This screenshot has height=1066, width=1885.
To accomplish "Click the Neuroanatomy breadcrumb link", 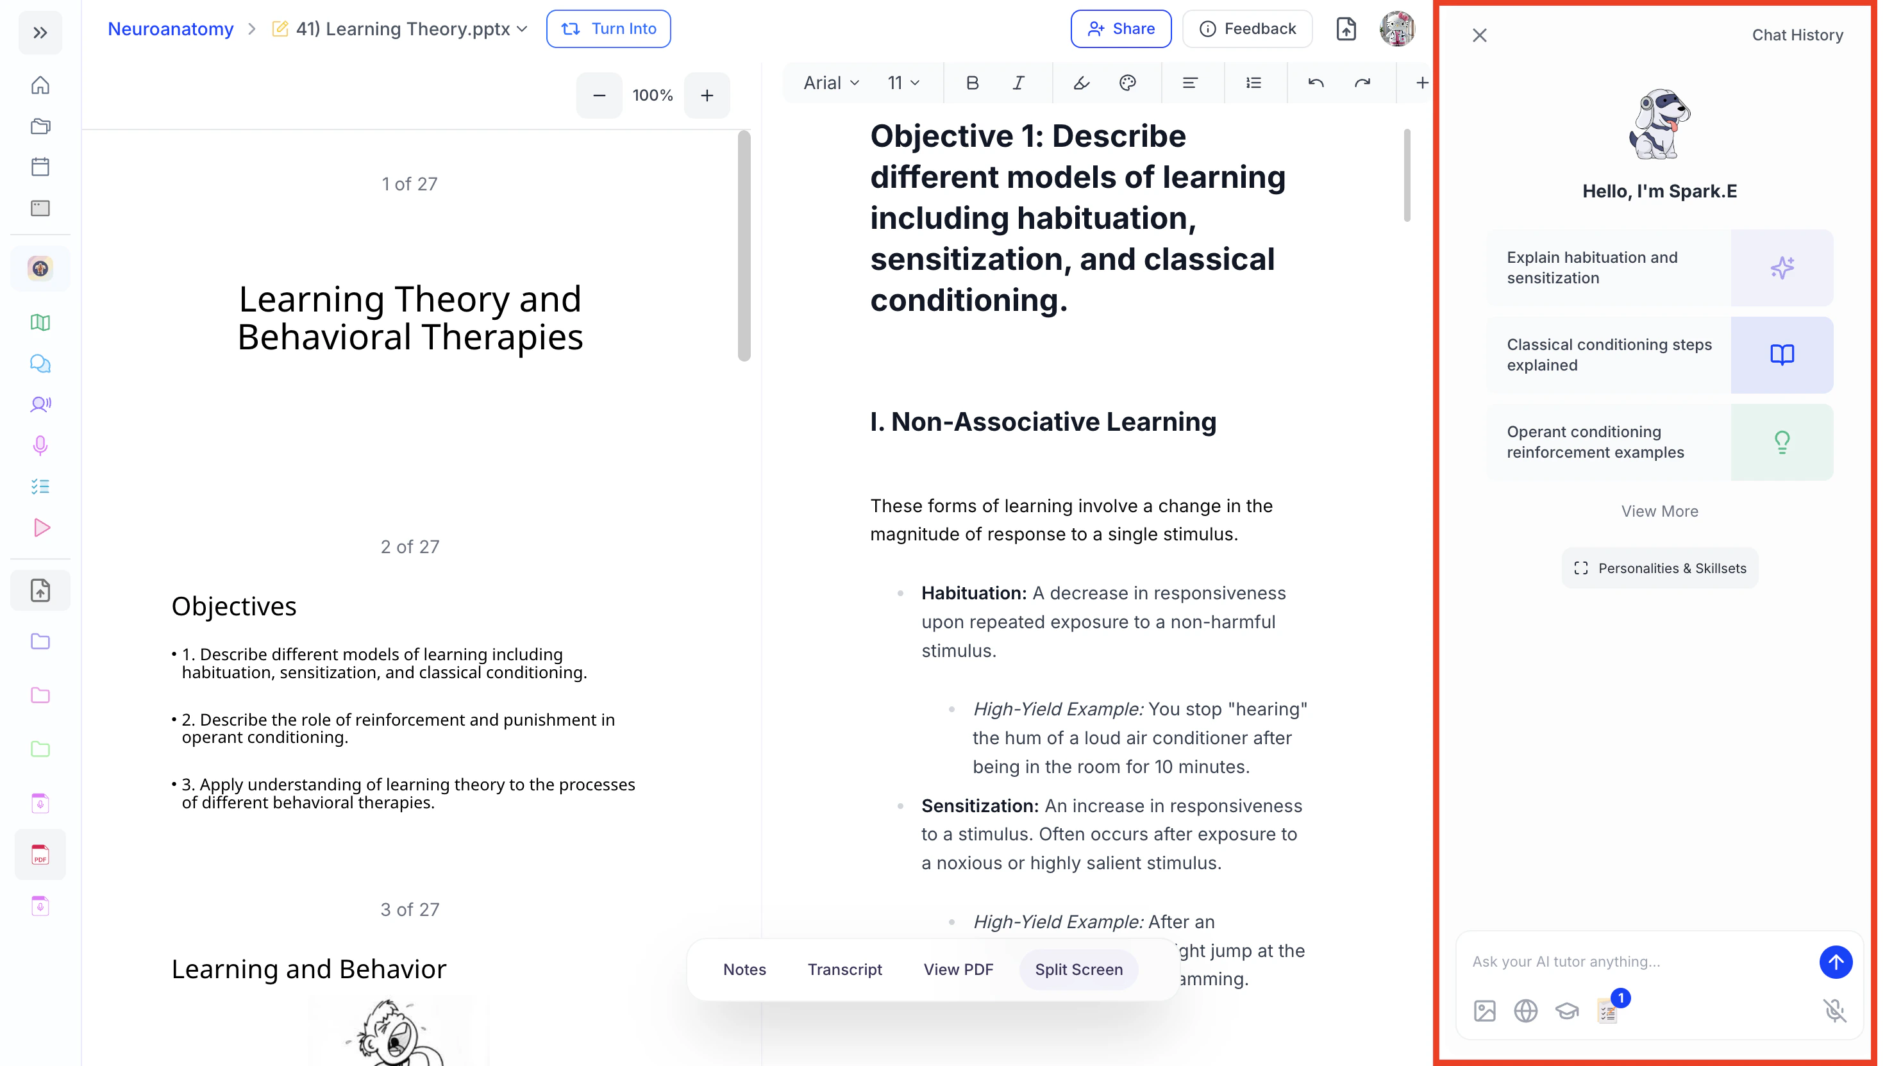I will click(x=171, y=29).
